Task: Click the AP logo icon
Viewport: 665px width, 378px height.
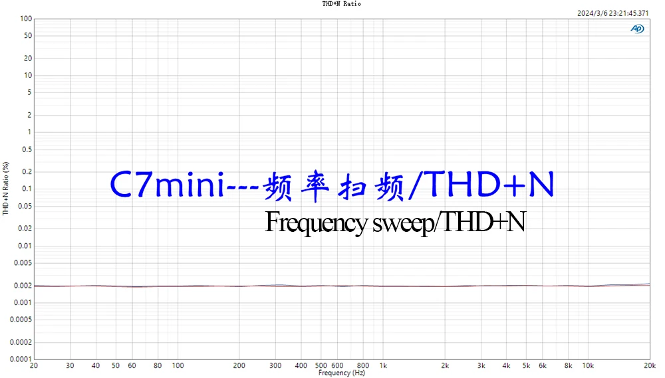Action: click(x=637, y=29)
